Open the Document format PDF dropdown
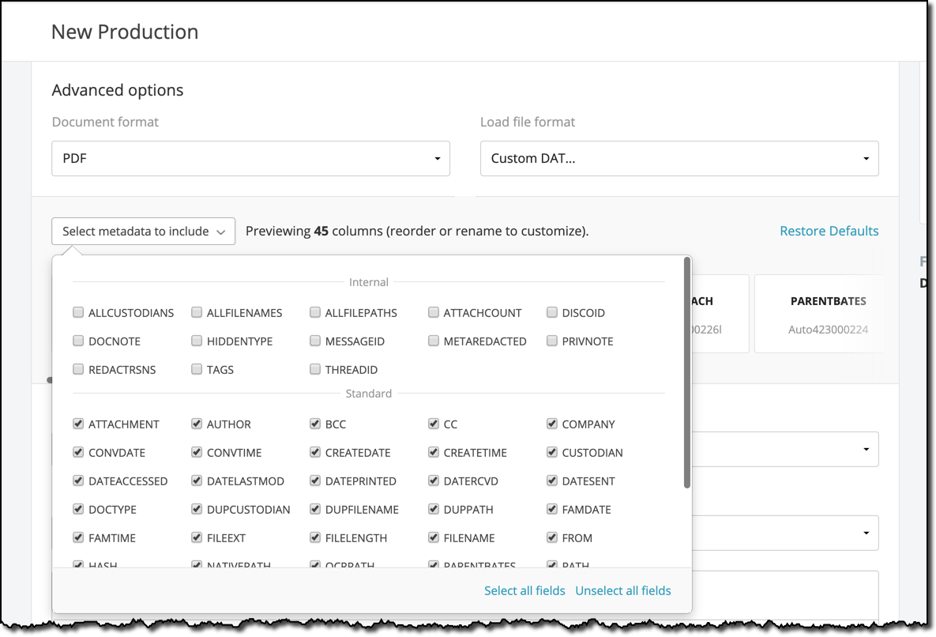This screenshot has width=936, height=637. [250, 159]
